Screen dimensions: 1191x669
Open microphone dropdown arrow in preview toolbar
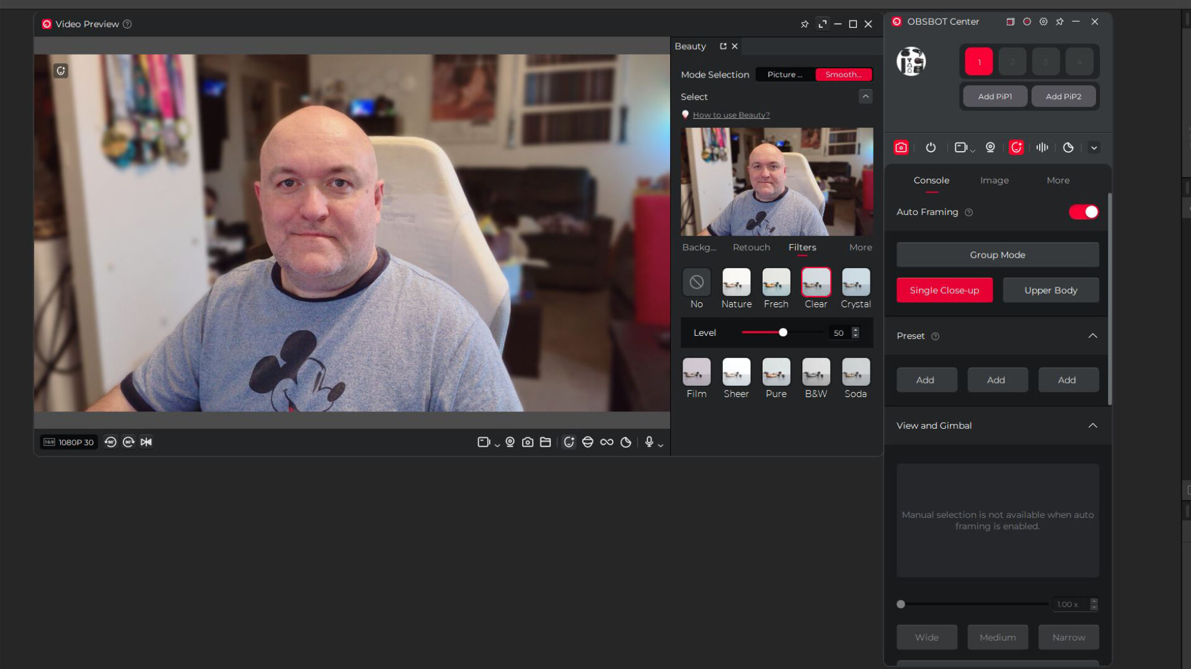pos(660,445)
